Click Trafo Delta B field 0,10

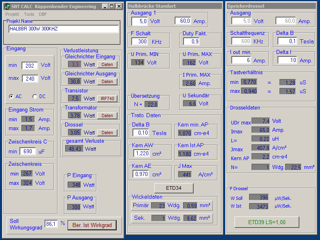(x=141, y=133)
